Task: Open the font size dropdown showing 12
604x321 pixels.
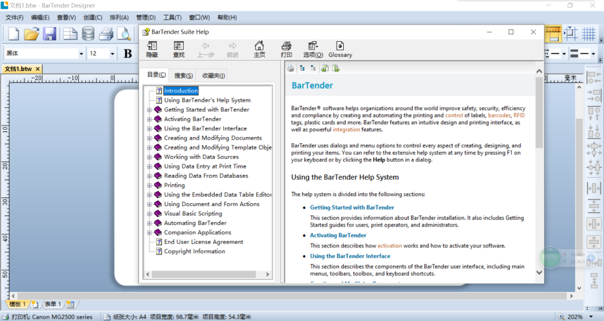Action: 112,54
